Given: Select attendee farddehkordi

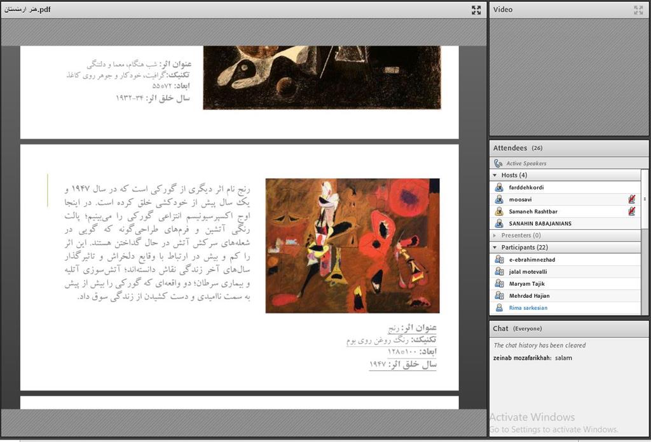Looking at the screenshot, I should (x=565, y=187).
